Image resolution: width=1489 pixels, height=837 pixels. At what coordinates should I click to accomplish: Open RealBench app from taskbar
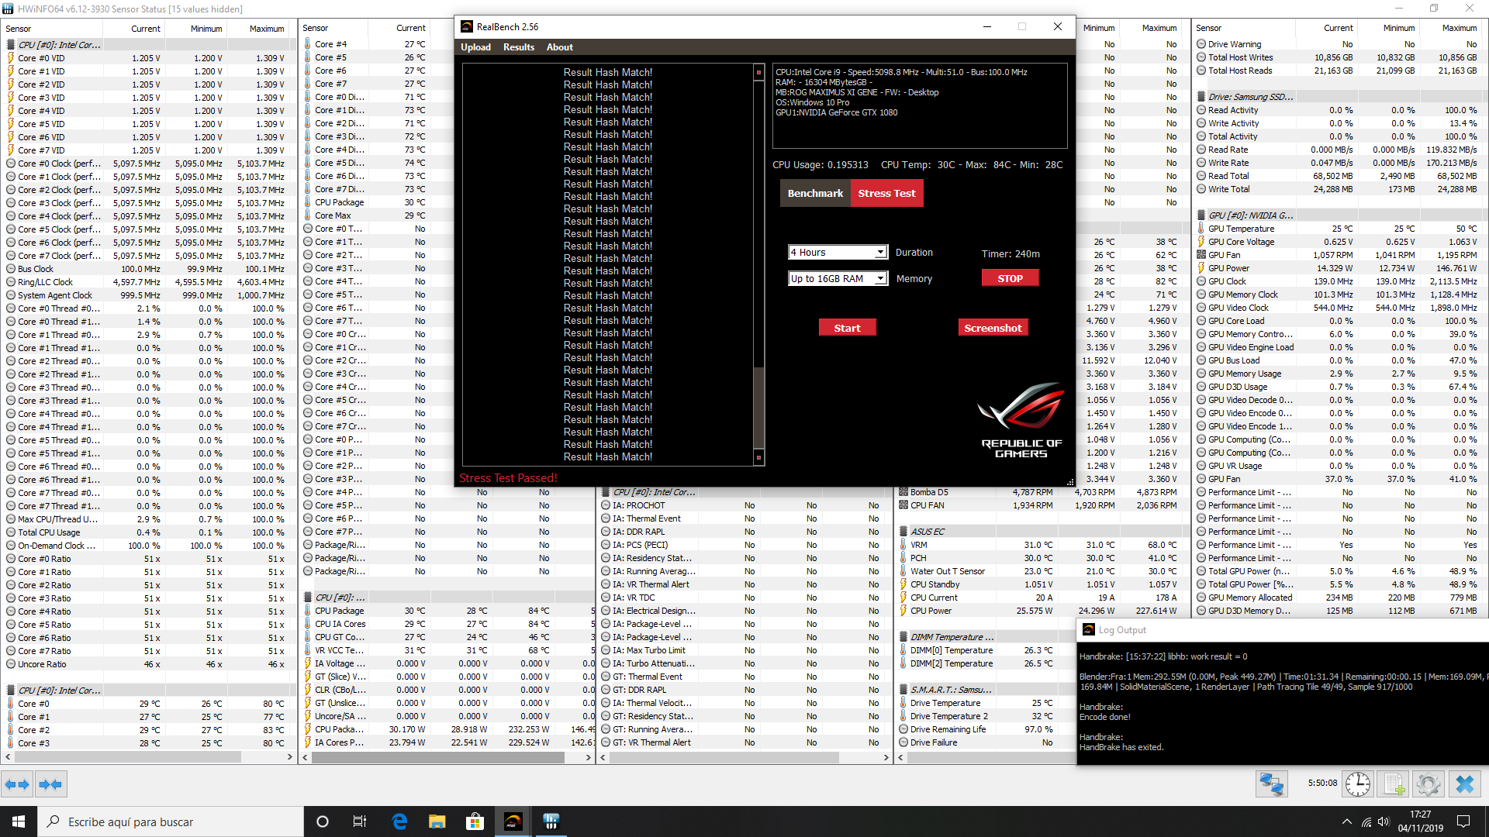(513, 821)
